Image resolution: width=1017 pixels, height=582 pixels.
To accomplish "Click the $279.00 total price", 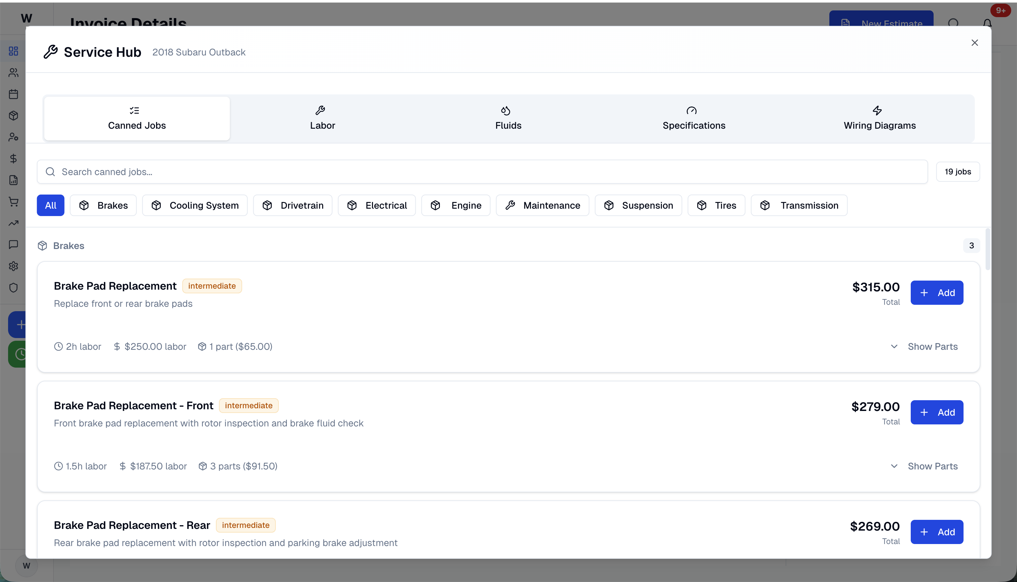I will pyautogui.click(x=875, y=407).
